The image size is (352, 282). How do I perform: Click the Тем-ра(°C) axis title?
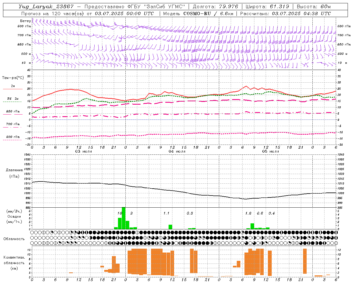coord(13,78)
